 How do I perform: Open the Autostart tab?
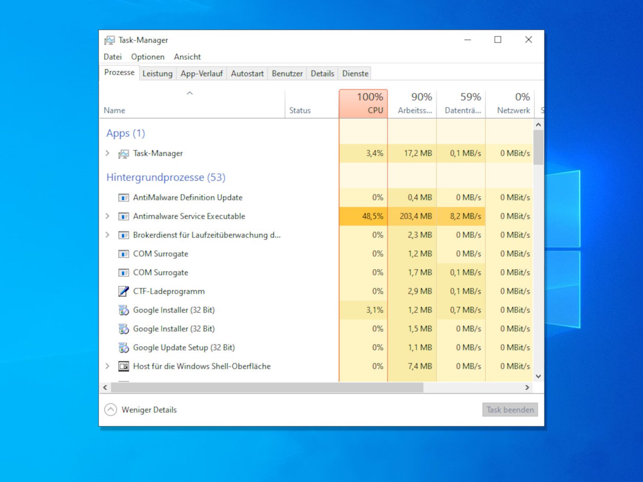(x=247, y=74)
